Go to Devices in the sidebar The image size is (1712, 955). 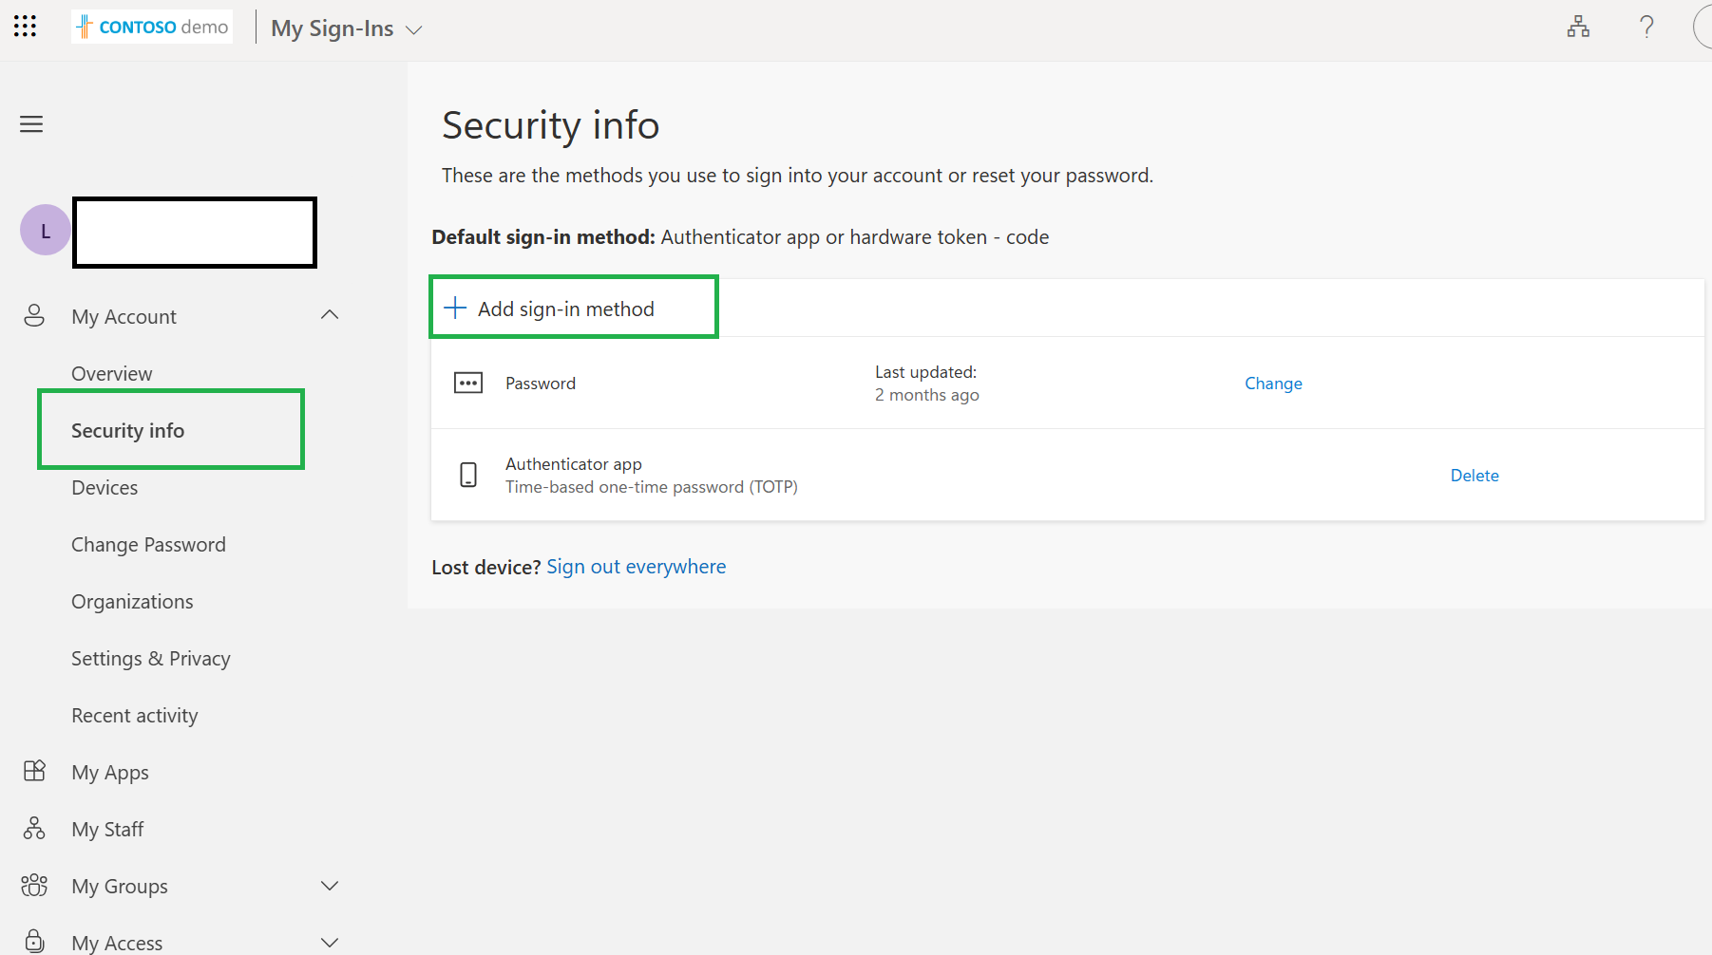(105, 488)
